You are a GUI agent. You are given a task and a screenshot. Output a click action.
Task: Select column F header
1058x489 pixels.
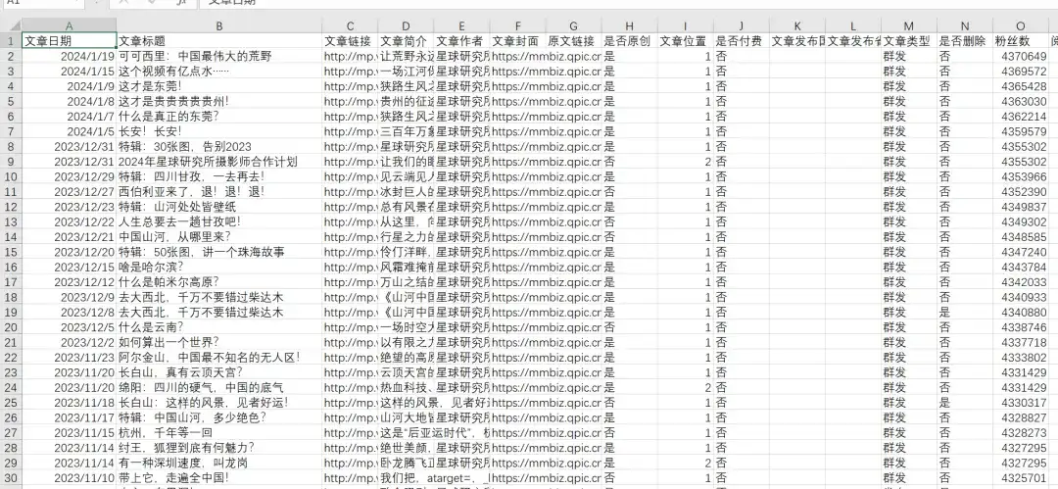[x=518, y=26]
